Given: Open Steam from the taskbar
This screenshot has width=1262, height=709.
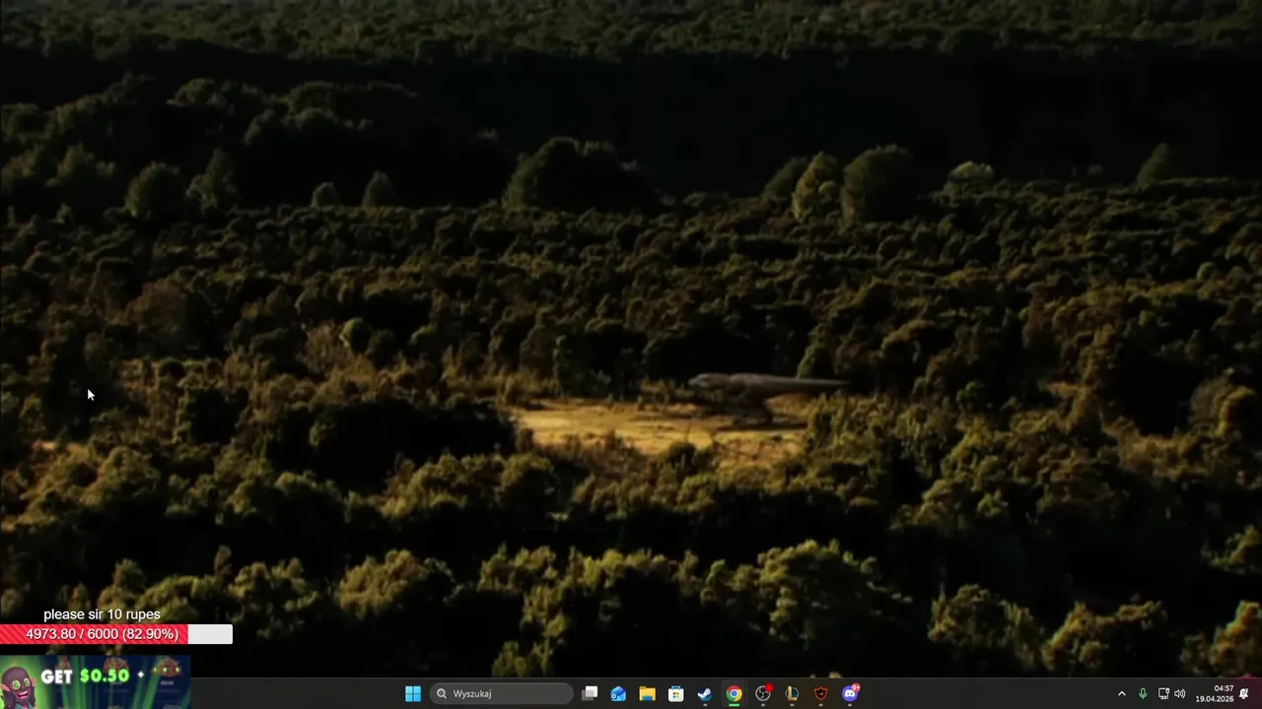Looking at the screenshot, I should click(x=704, y=693).
